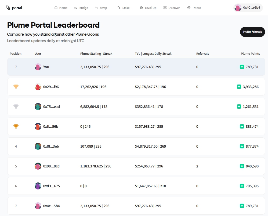This screenshot has width=268, height=216.
Task: Click TVL value $4,879,317.50 | 269
Action: pyautogui.click(x=150, y=146)
